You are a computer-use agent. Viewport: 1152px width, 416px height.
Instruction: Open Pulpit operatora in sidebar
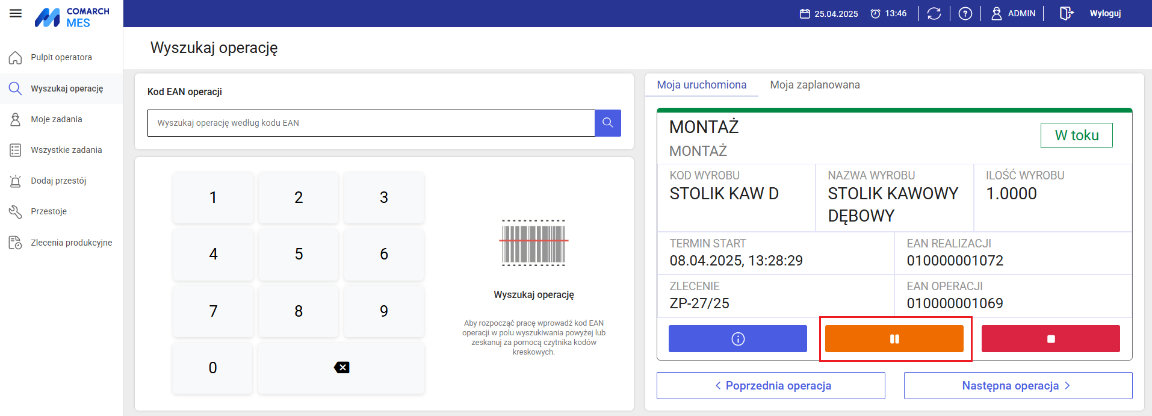pyautogui.click(x=61, y=57)
